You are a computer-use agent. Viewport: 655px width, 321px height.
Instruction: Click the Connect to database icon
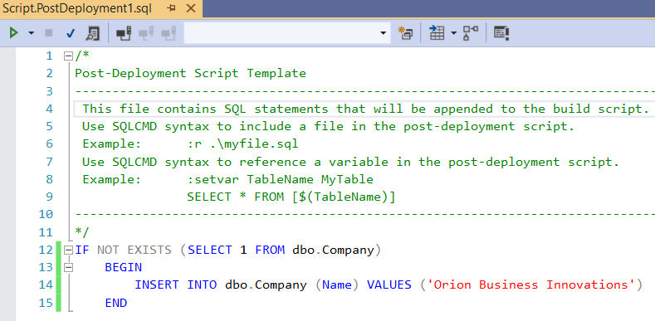[x=124, y=33]
